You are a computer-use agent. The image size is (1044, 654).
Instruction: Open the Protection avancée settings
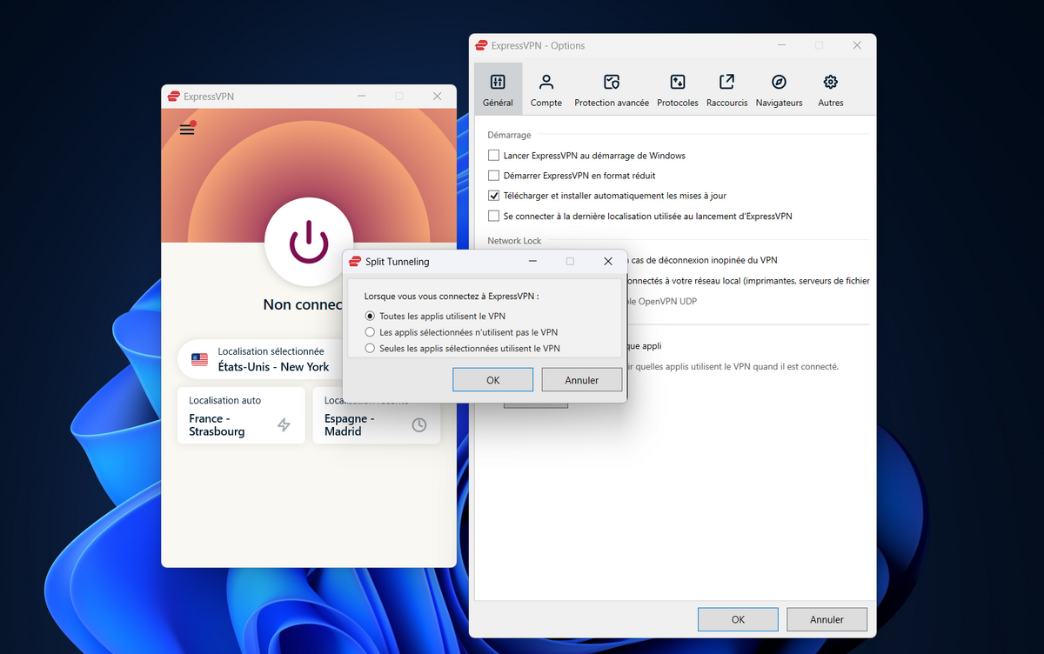[612, 87]
